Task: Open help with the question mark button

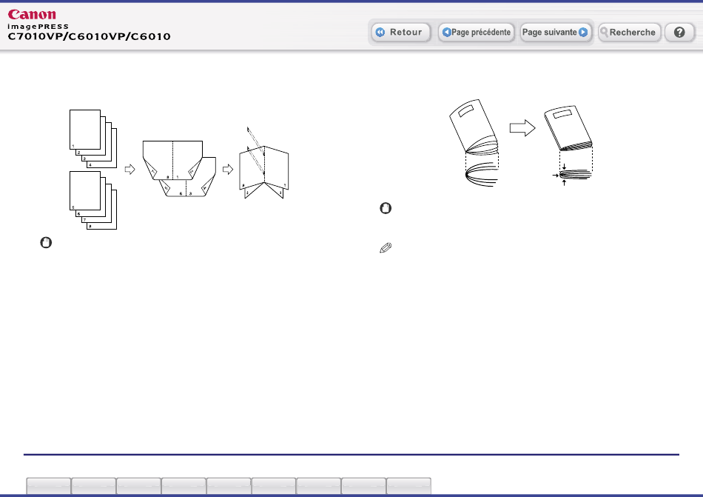Action: (679, 33)
